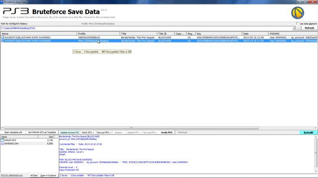Screen dimensions: 318x178
Task: Click the browse (...) button next to path
Action: click(x=298, y=28)
